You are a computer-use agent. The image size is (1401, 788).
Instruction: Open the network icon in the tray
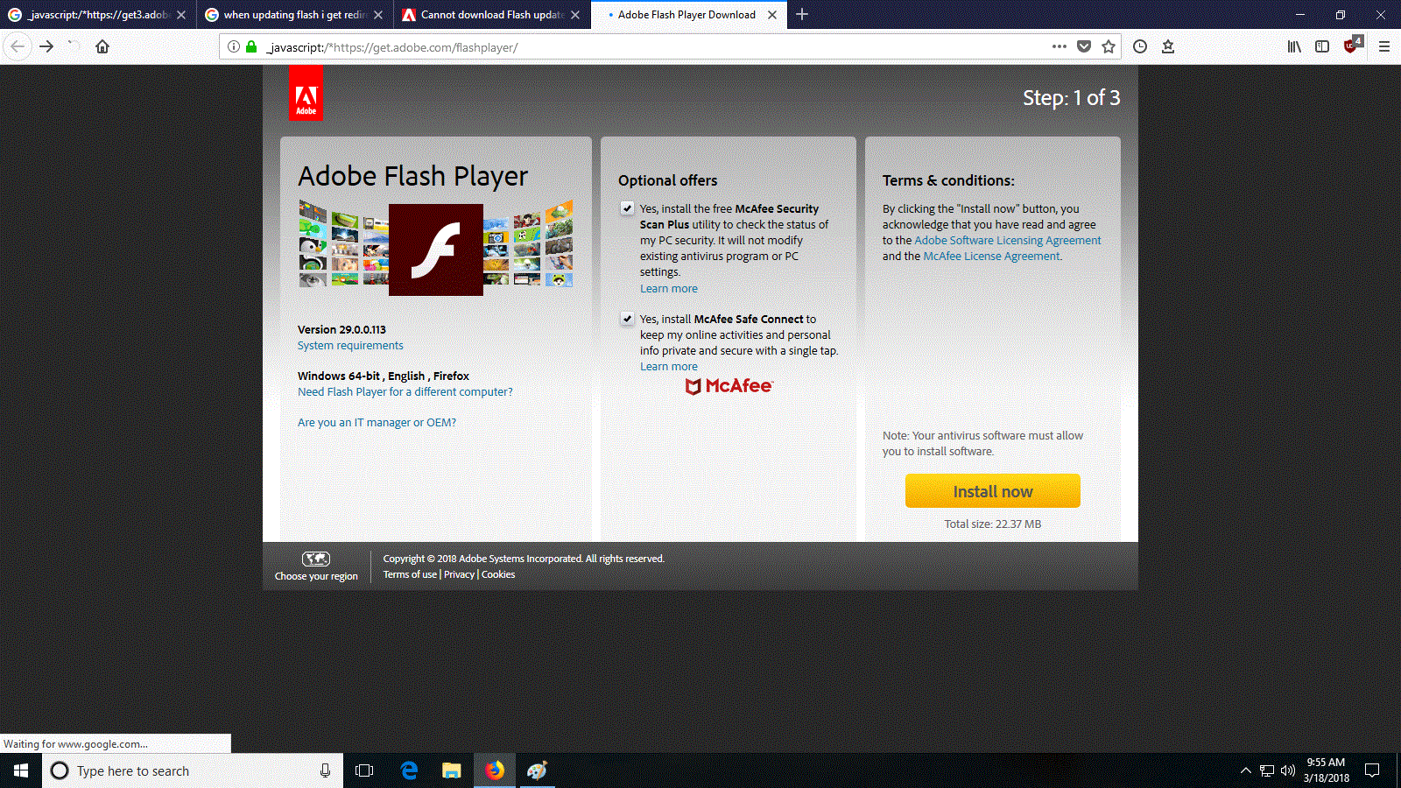1267,770
